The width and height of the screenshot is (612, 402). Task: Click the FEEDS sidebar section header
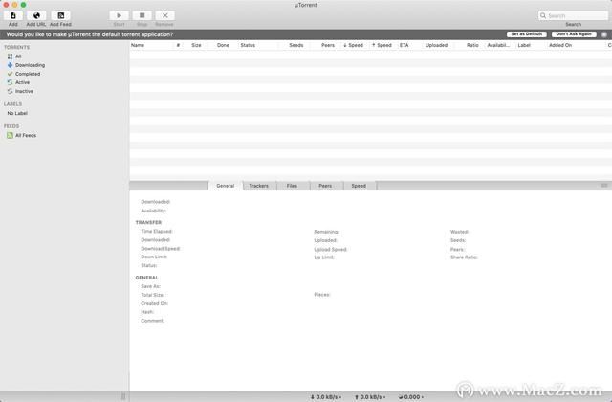(11, 126)
